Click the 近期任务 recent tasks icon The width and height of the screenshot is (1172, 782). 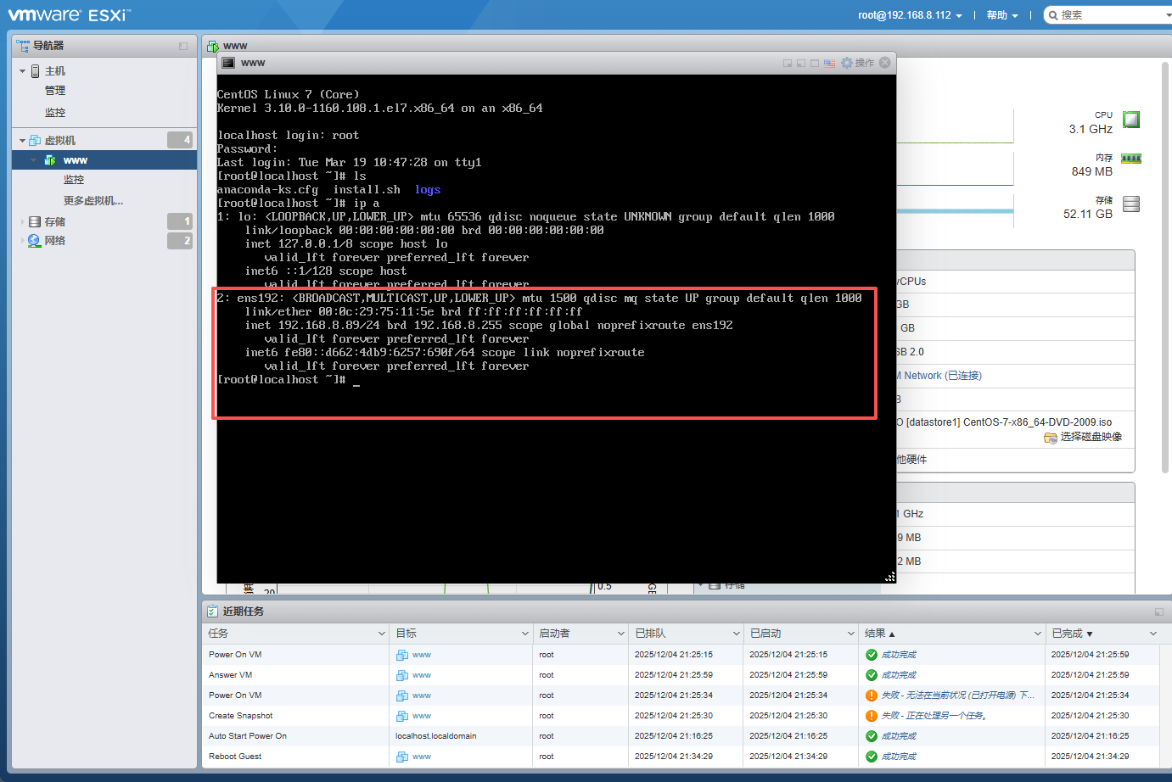coord(213,612)
